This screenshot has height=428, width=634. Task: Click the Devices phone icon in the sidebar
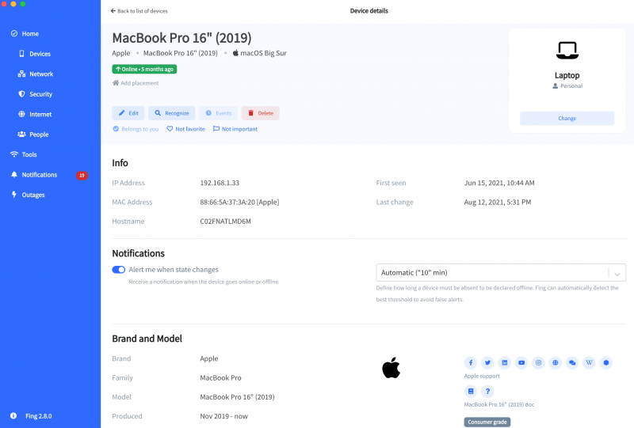22,54
